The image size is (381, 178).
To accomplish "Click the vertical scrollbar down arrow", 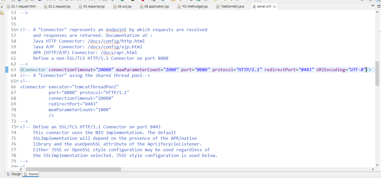I will [377, 164].
